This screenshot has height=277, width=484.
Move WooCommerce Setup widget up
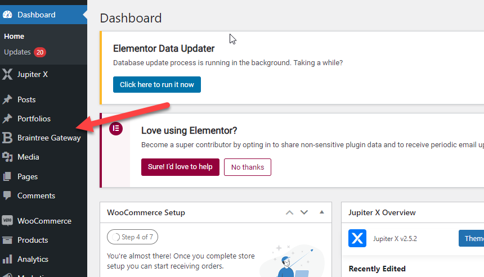pos(289,212)
